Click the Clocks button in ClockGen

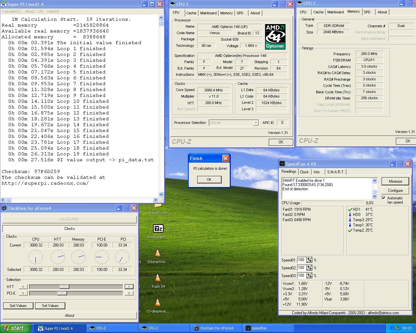(70, 229)
